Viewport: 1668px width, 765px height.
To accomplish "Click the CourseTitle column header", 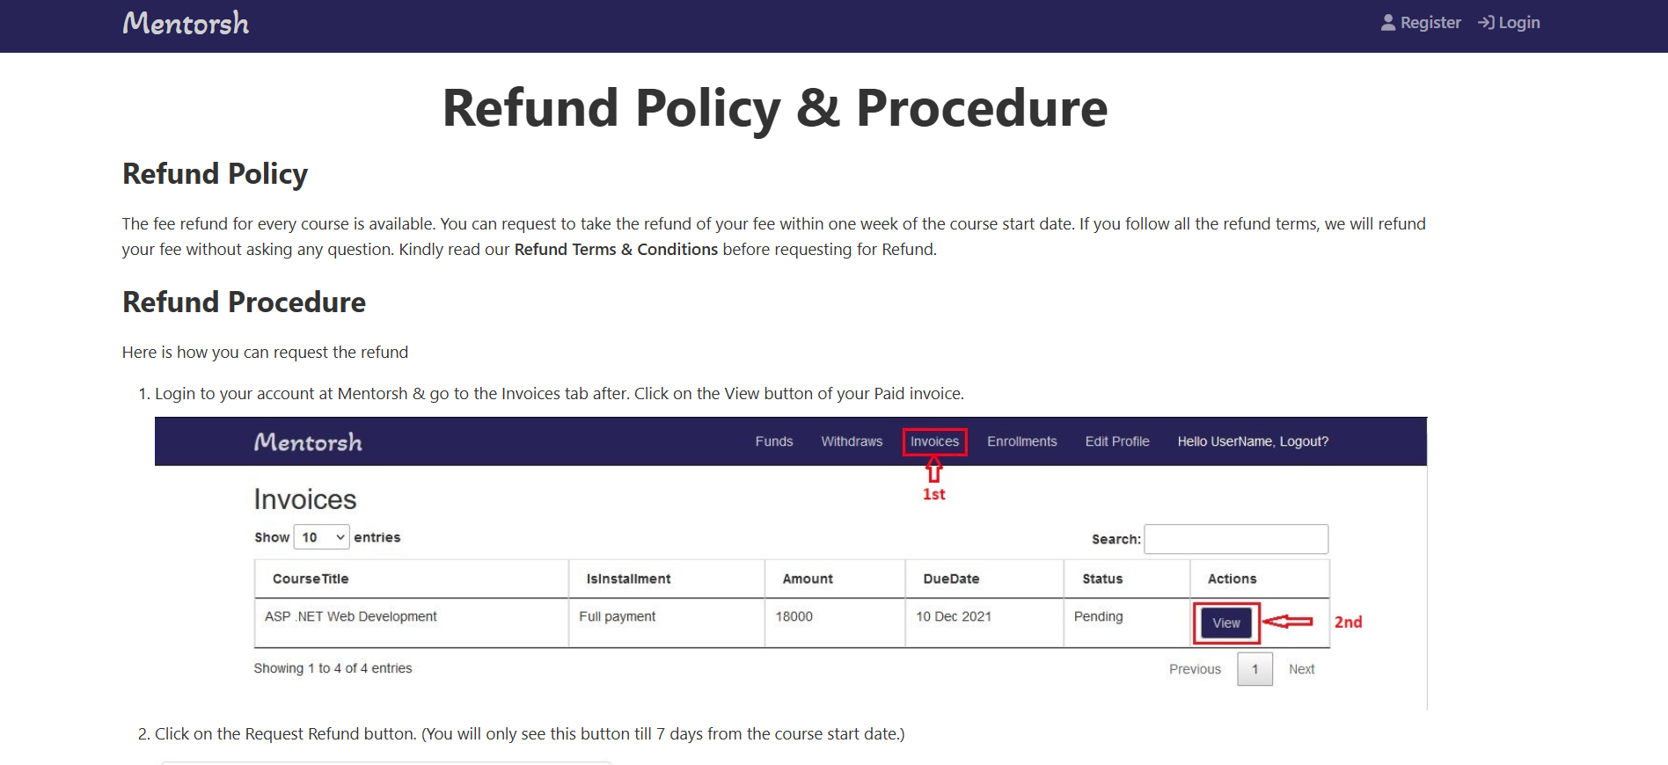I will [311, 579].
